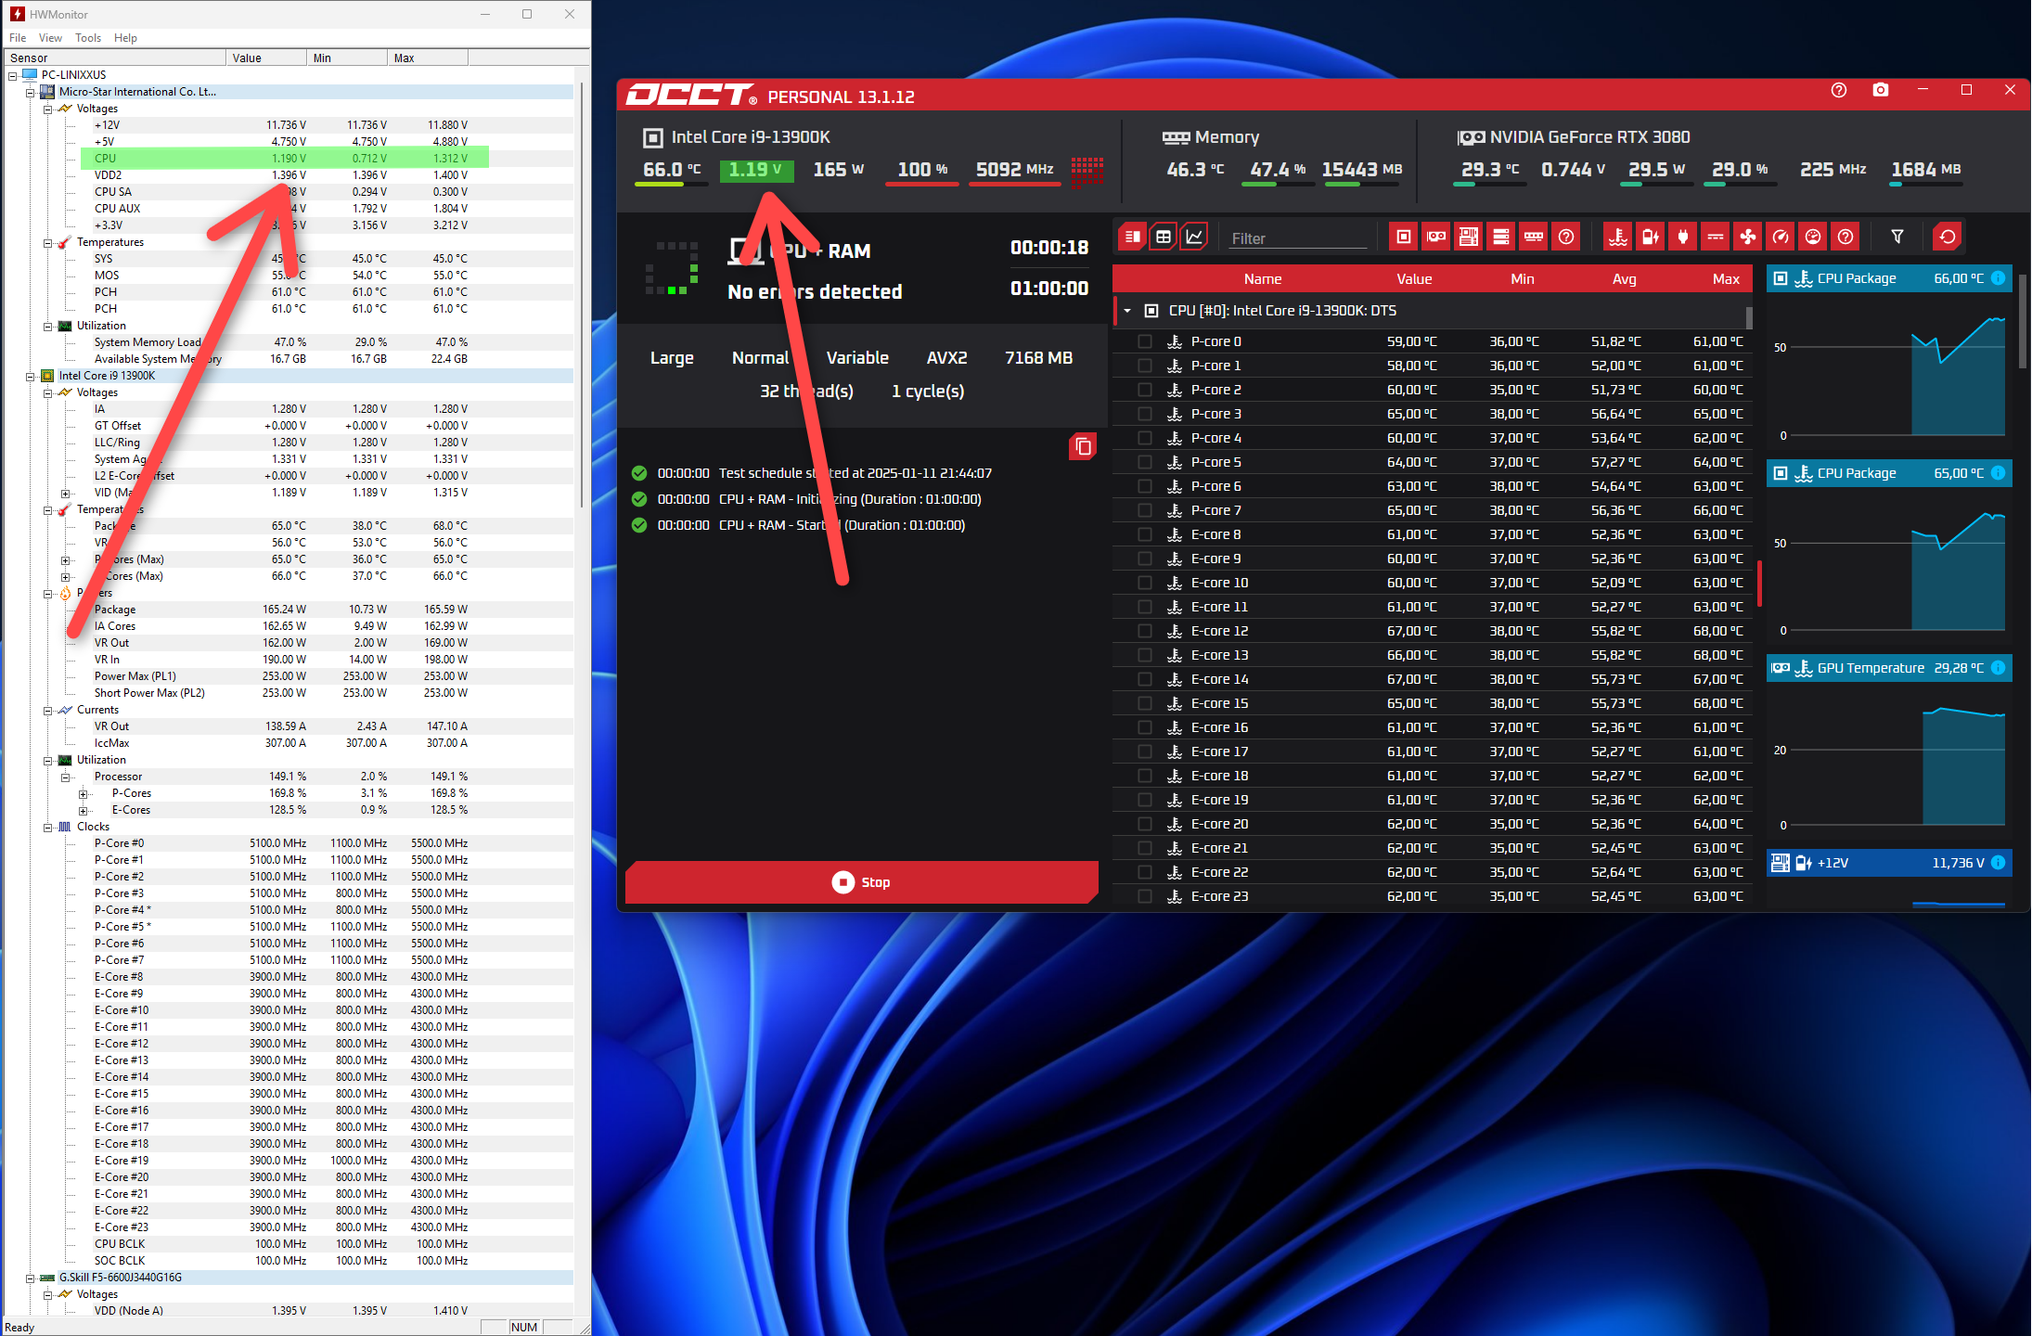Collapse the Intel Core i9 13900K tree node
Image resolution: width=2032 pixels, height=1336 pixels.
coord(31,377)
